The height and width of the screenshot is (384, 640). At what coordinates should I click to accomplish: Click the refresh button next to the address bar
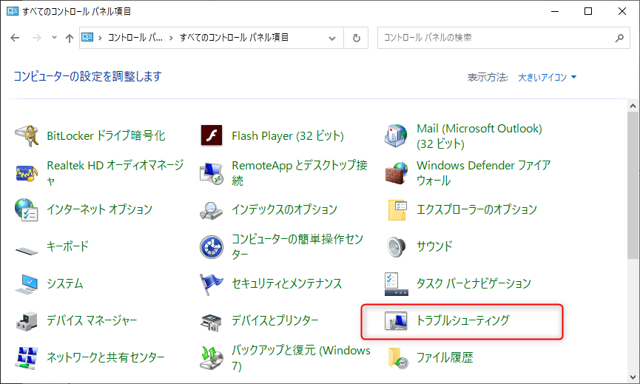coord(357,38)
